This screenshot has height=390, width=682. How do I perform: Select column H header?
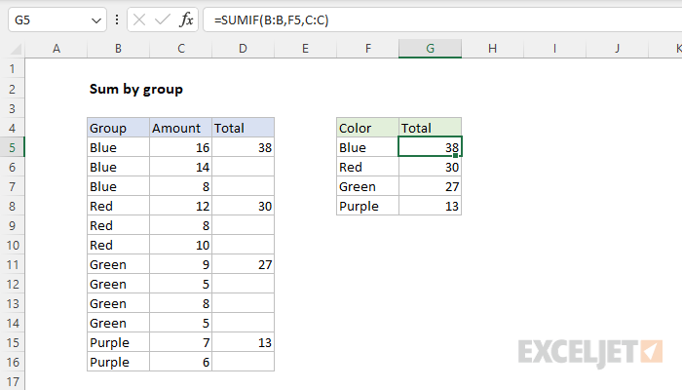pyautogui.click(x=492, y=49)
